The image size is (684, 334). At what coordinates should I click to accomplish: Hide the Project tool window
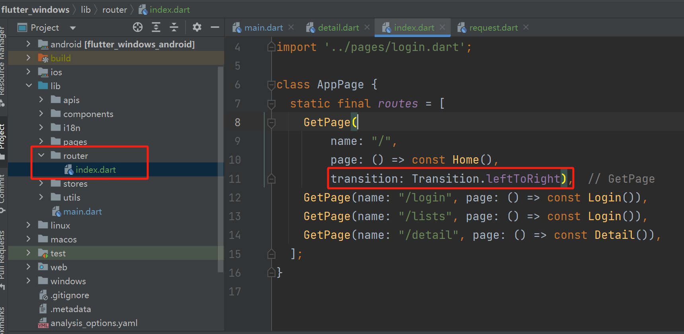pos(215,27)
